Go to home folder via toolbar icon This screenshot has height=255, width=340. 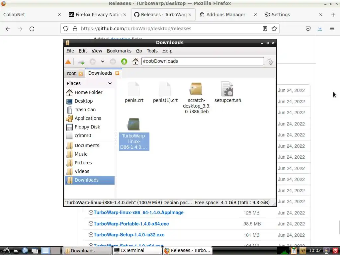point(135,61)
